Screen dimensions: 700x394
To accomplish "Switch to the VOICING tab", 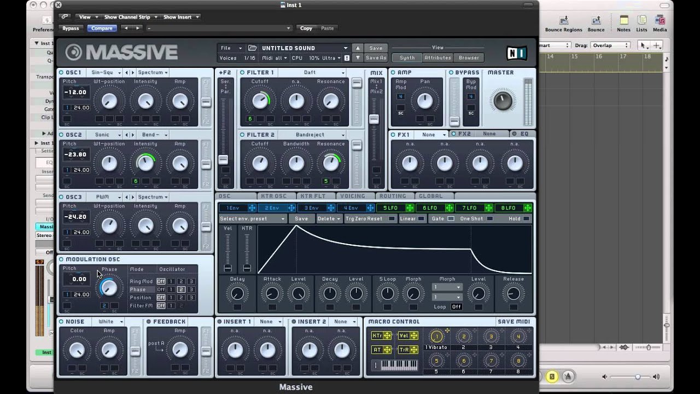I will point(356,196).
